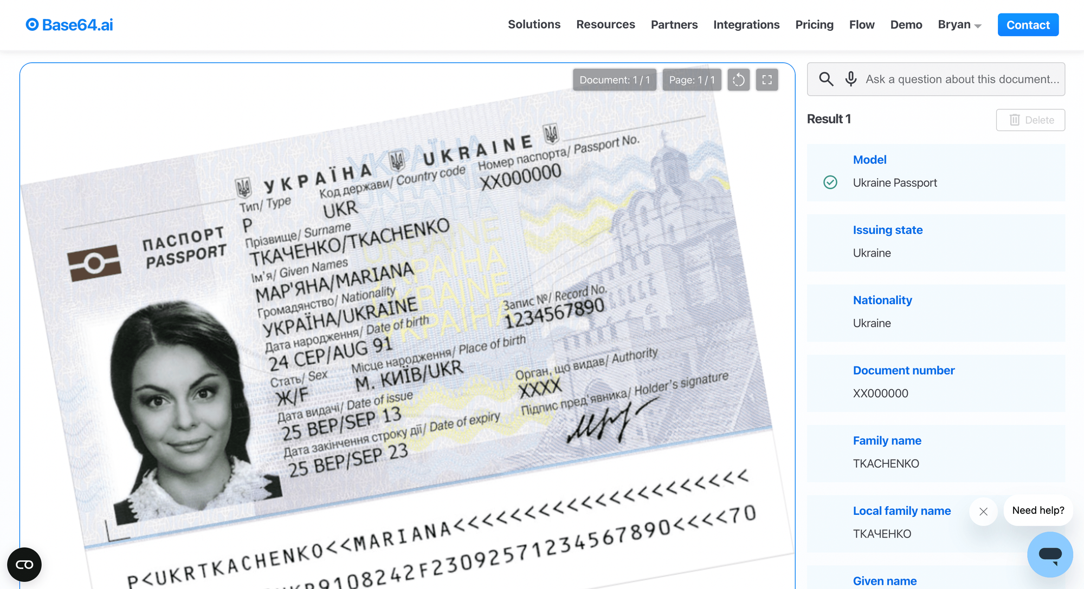Click the Pricing navigation menu item
This screenshot has width=1084, height=589.
click(x=815, y=25)
